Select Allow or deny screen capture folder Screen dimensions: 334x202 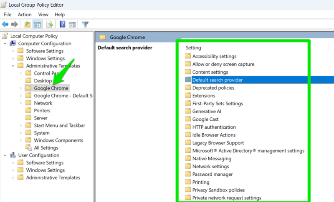[x=223, y=64]
